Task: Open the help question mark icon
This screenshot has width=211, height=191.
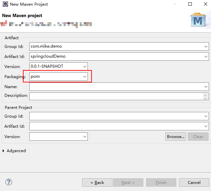Action: (9, 182)
